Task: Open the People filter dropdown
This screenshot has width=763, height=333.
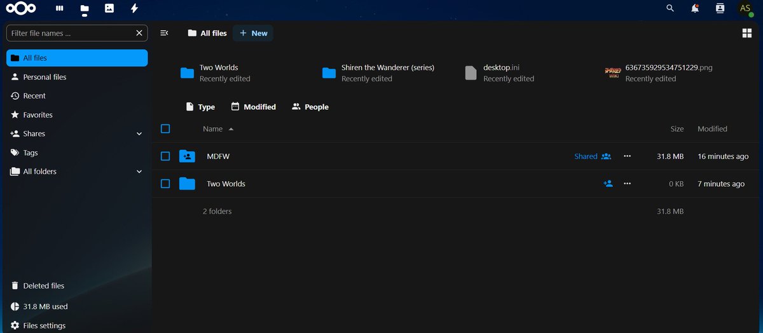Action: coord(310,107)
